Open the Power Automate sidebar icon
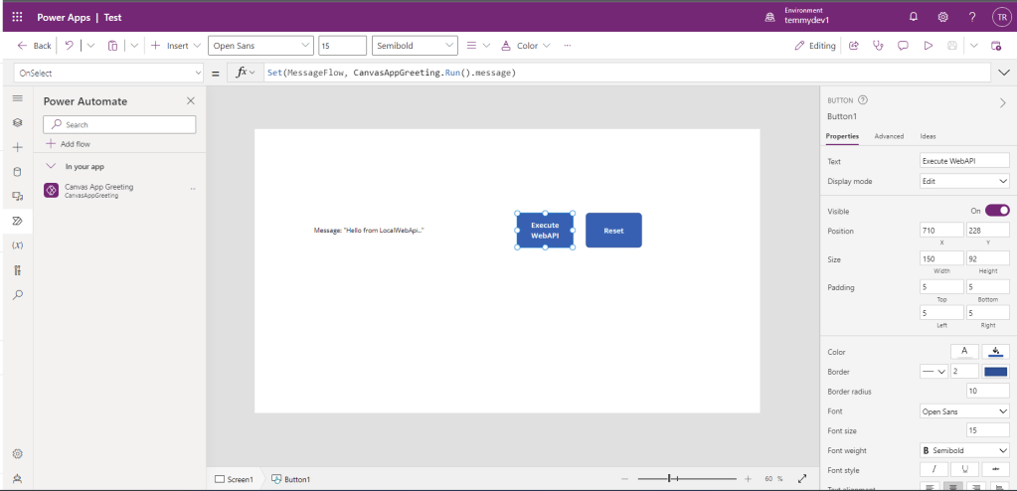Viewport: 1017px width, 491px height. 18,221
